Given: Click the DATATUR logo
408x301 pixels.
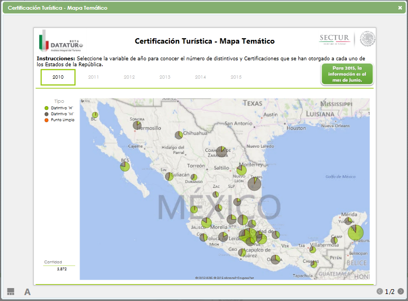Looking at the screenshot, I should [x=60, y=41].
